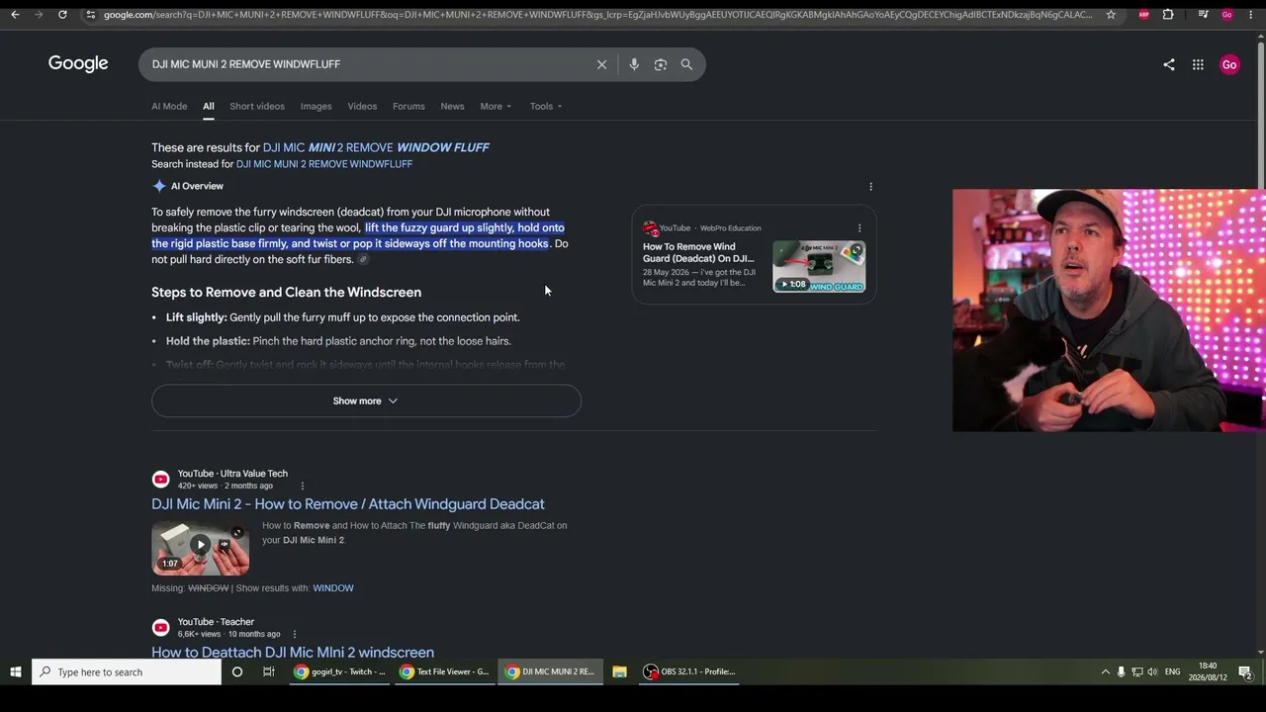Open the Tools dropdown

click(545, 106)
